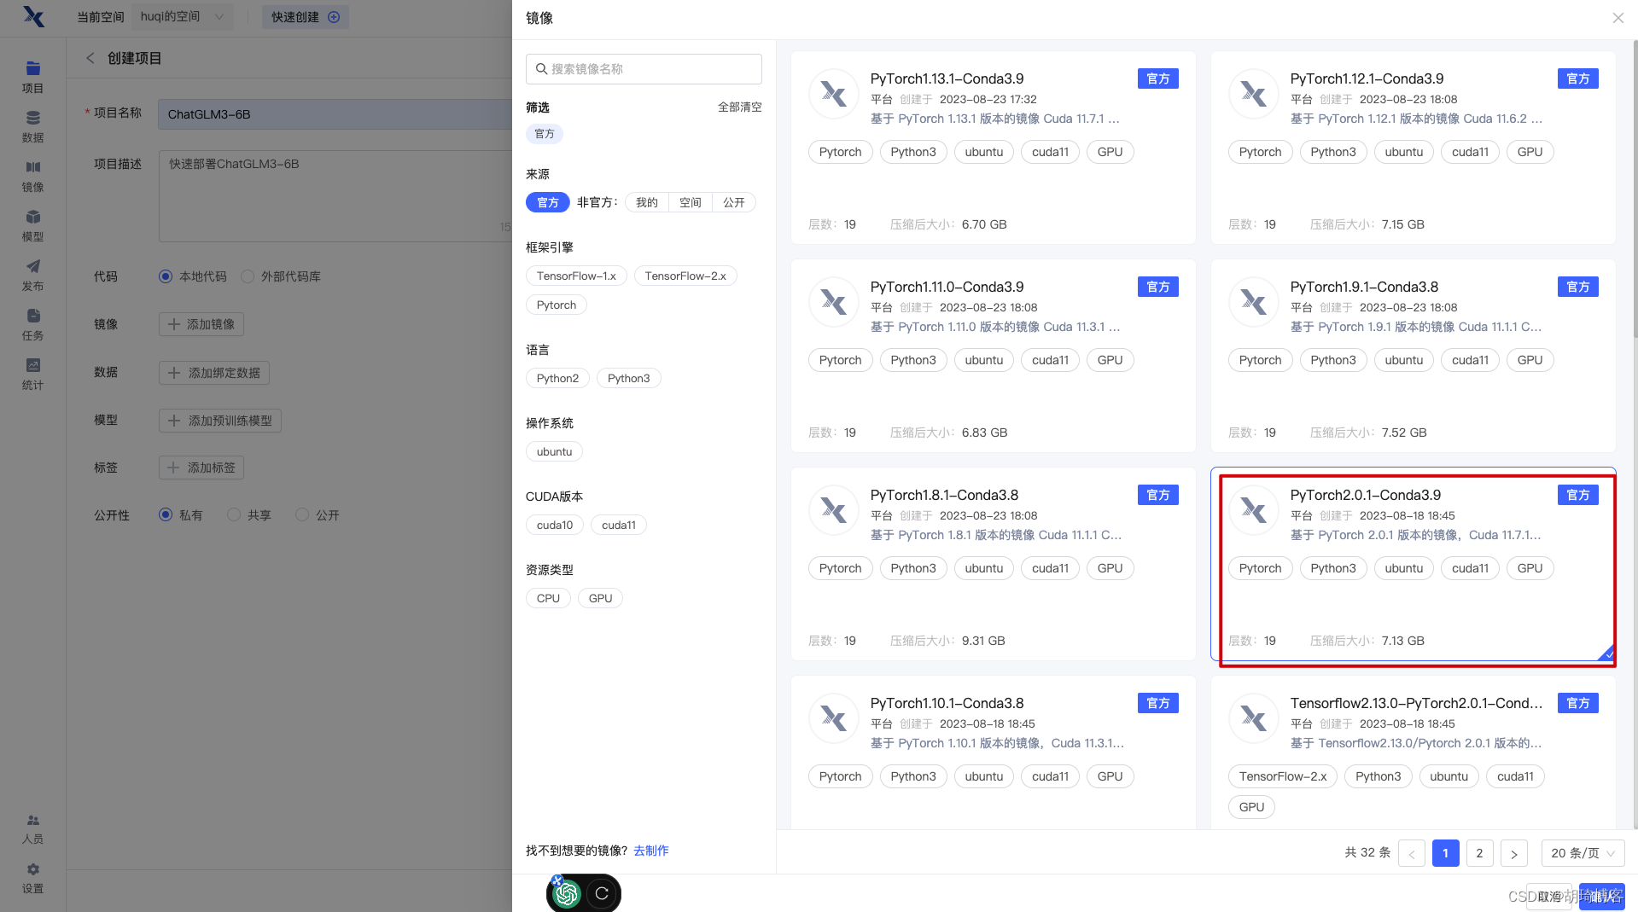Screen dimensions: 1638x912
Task: Filter by Pytorch framework tag
Action: [557, 305]
